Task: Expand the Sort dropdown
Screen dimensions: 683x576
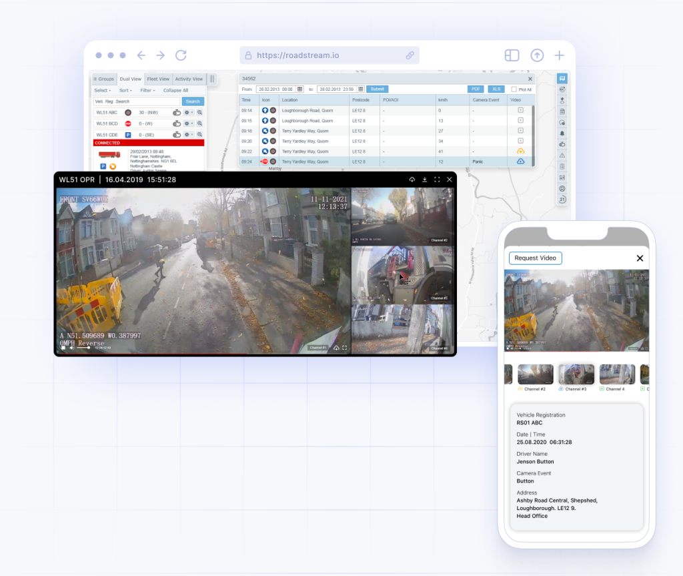Action: click(125, 91)
